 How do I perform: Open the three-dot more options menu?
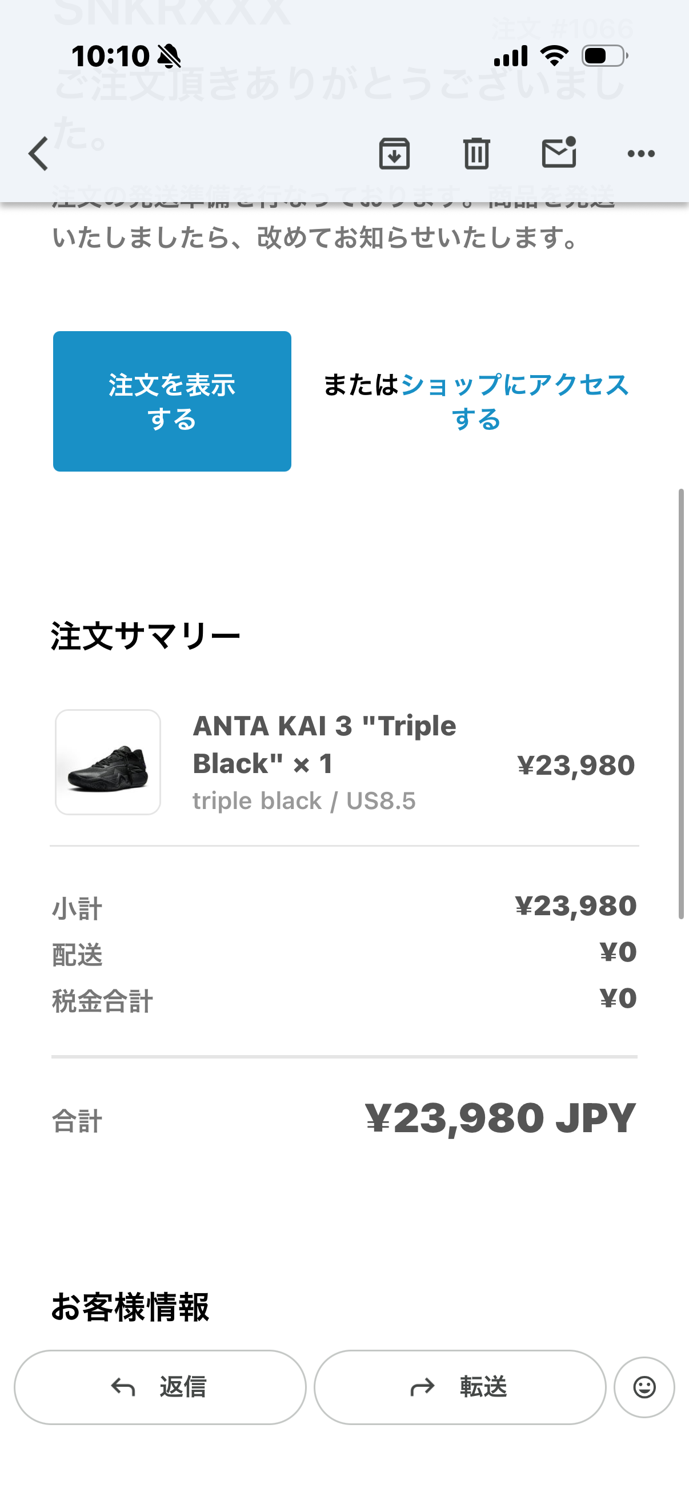(641, 154)
